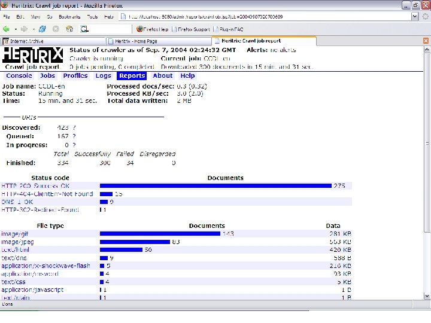Click the Firefox logo in title bar
The width and height of the screenshot is (431, 323).
[x=4, y=5]
